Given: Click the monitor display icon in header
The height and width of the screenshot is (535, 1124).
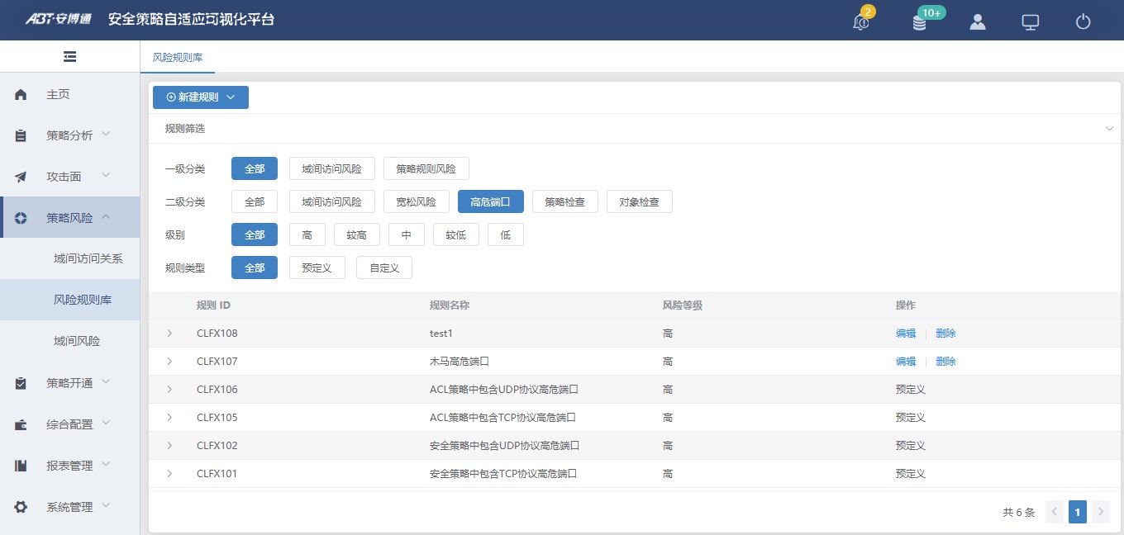Looking at the screenshot, I should click(1031, 22).
